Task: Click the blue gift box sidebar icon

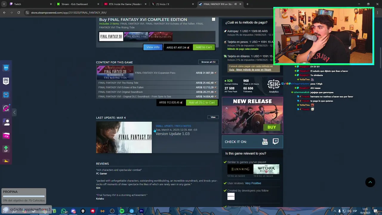Action: coord(6,95)
